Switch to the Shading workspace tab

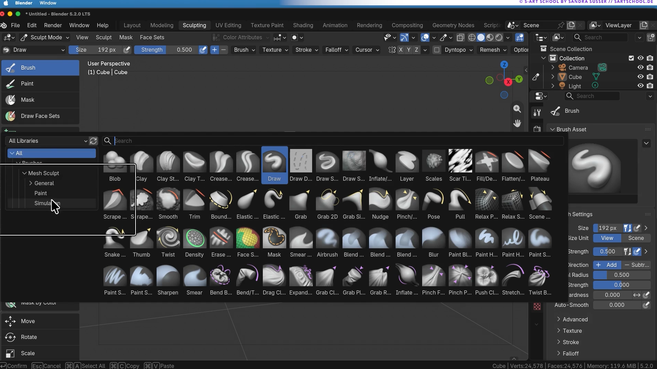click(x=303, y=25)
